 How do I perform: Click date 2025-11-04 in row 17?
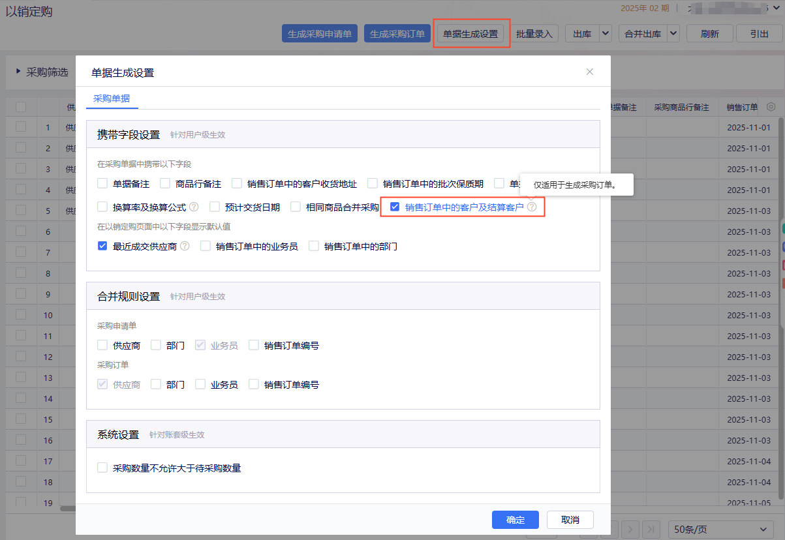(x=748, y=461)
